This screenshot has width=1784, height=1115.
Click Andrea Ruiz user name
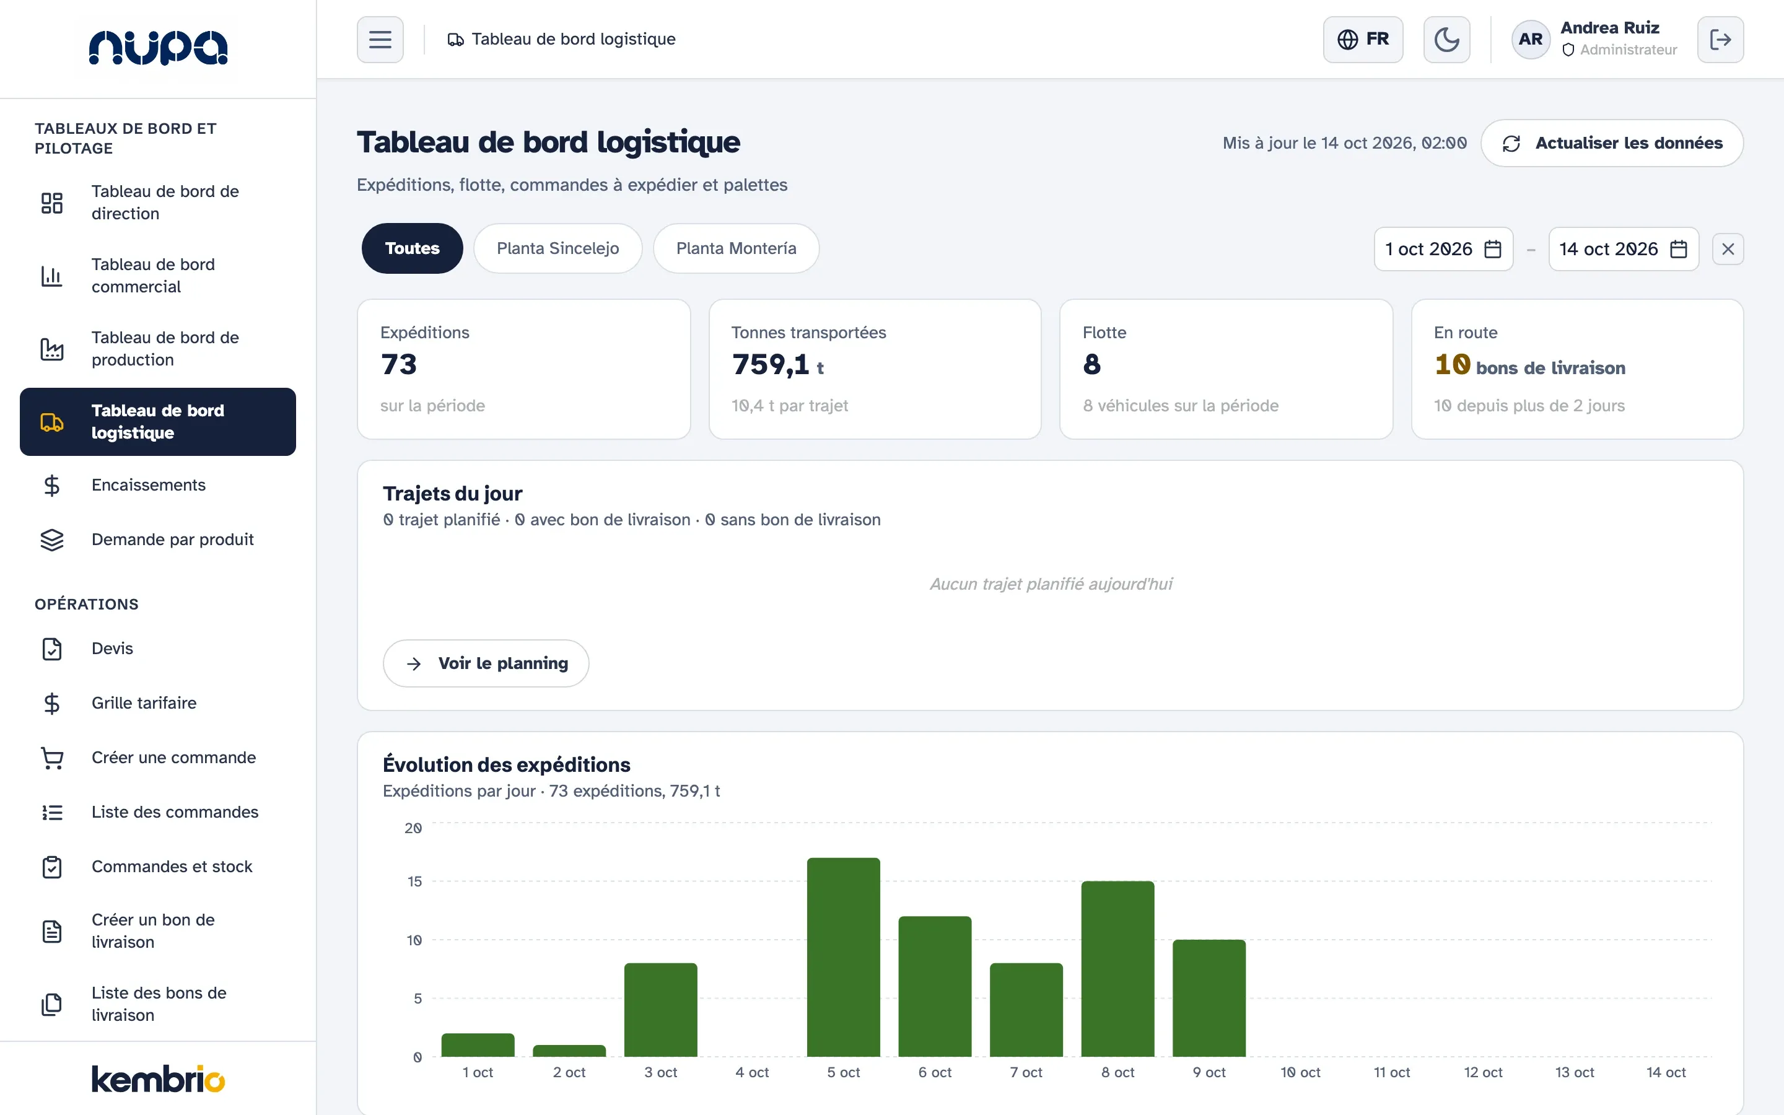tap(1609, 28)
